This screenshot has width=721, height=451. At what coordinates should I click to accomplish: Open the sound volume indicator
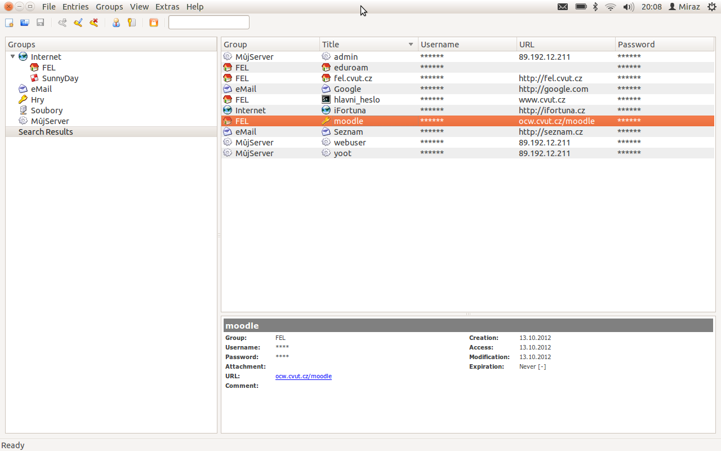629,7
